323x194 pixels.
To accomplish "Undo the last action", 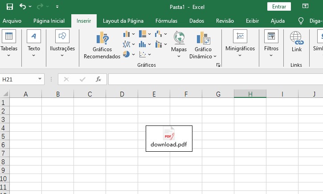I will pyautogui.click(x=23, y=7).
